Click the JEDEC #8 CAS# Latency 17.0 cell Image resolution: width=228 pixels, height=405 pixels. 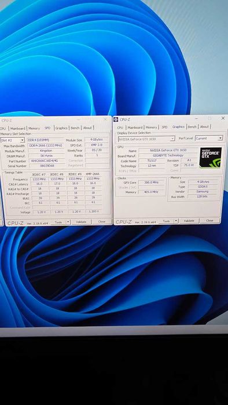[58, 184]
